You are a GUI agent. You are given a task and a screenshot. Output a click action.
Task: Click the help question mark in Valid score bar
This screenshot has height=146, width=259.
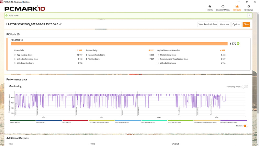249,15
